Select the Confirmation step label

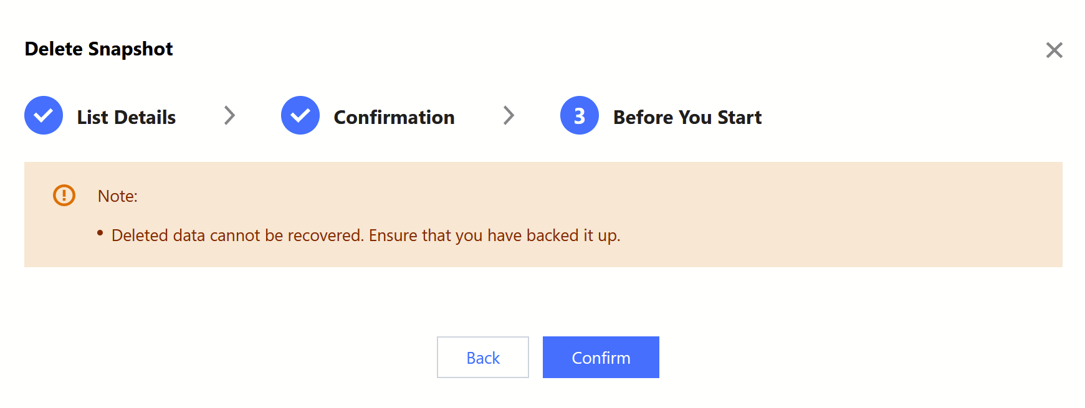pyautogui.click(x=394, y=117)
